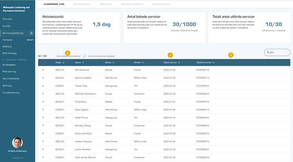Open Kunder in sidebar
The width and height of the screenshot is (293, 162).
(x=7, y=26)
